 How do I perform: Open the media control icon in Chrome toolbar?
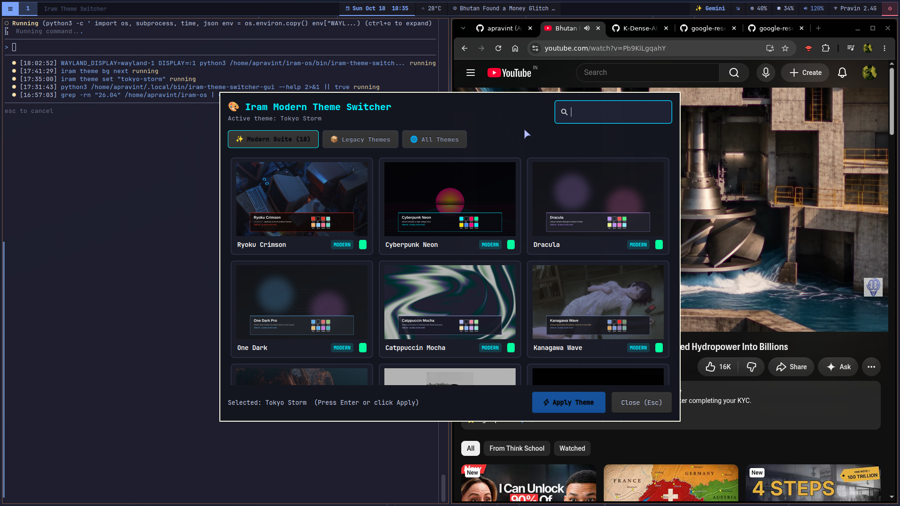pos(851,48)
